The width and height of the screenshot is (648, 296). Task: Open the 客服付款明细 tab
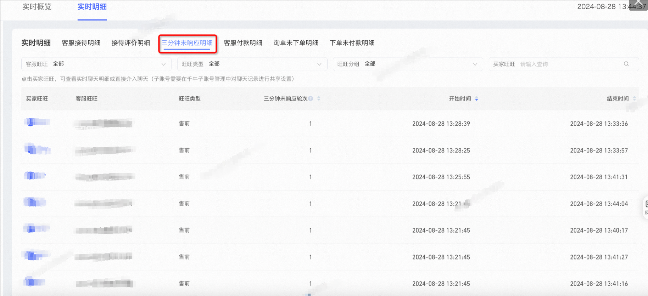click(x=243, y=43)
